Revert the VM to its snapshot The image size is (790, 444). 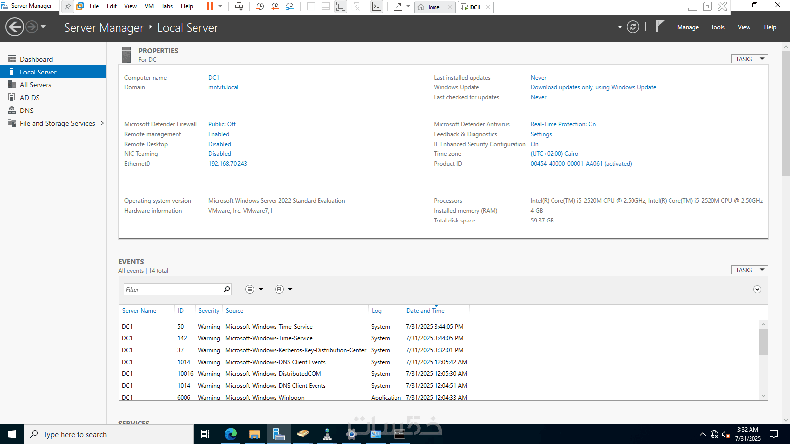coord(275,6)
